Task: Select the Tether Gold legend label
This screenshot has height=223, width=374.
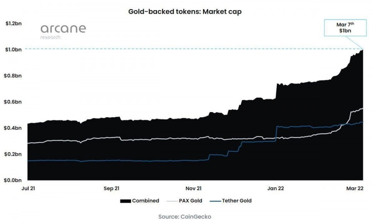Action: tap(236, 201)
